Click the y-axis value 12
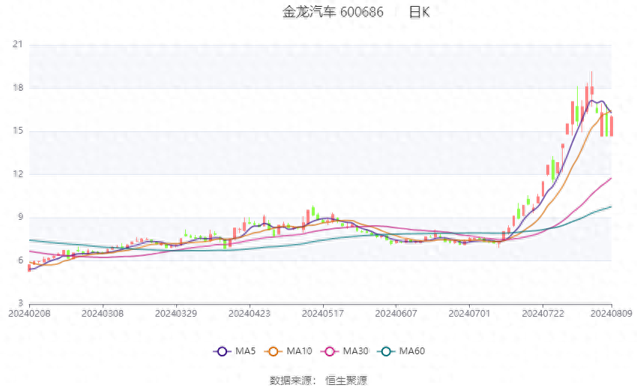 [x=17, y=174]
